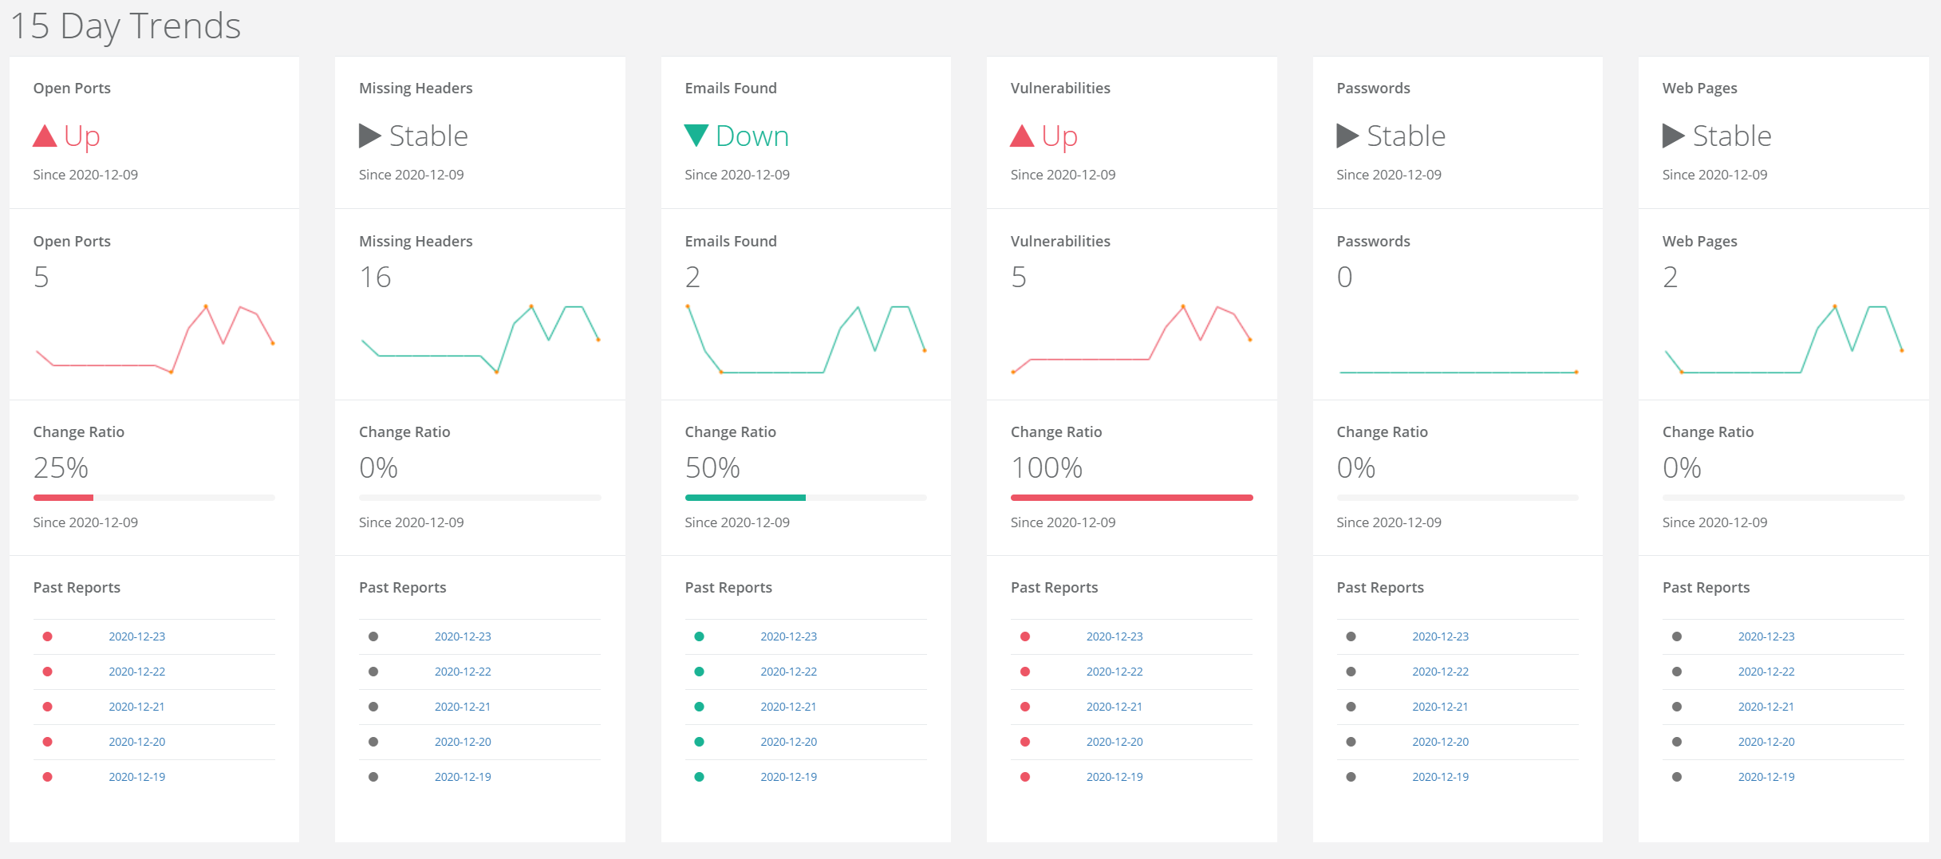Open Missing Headers report 2020-12-20

pyautogui.click(x=463, y=742)
